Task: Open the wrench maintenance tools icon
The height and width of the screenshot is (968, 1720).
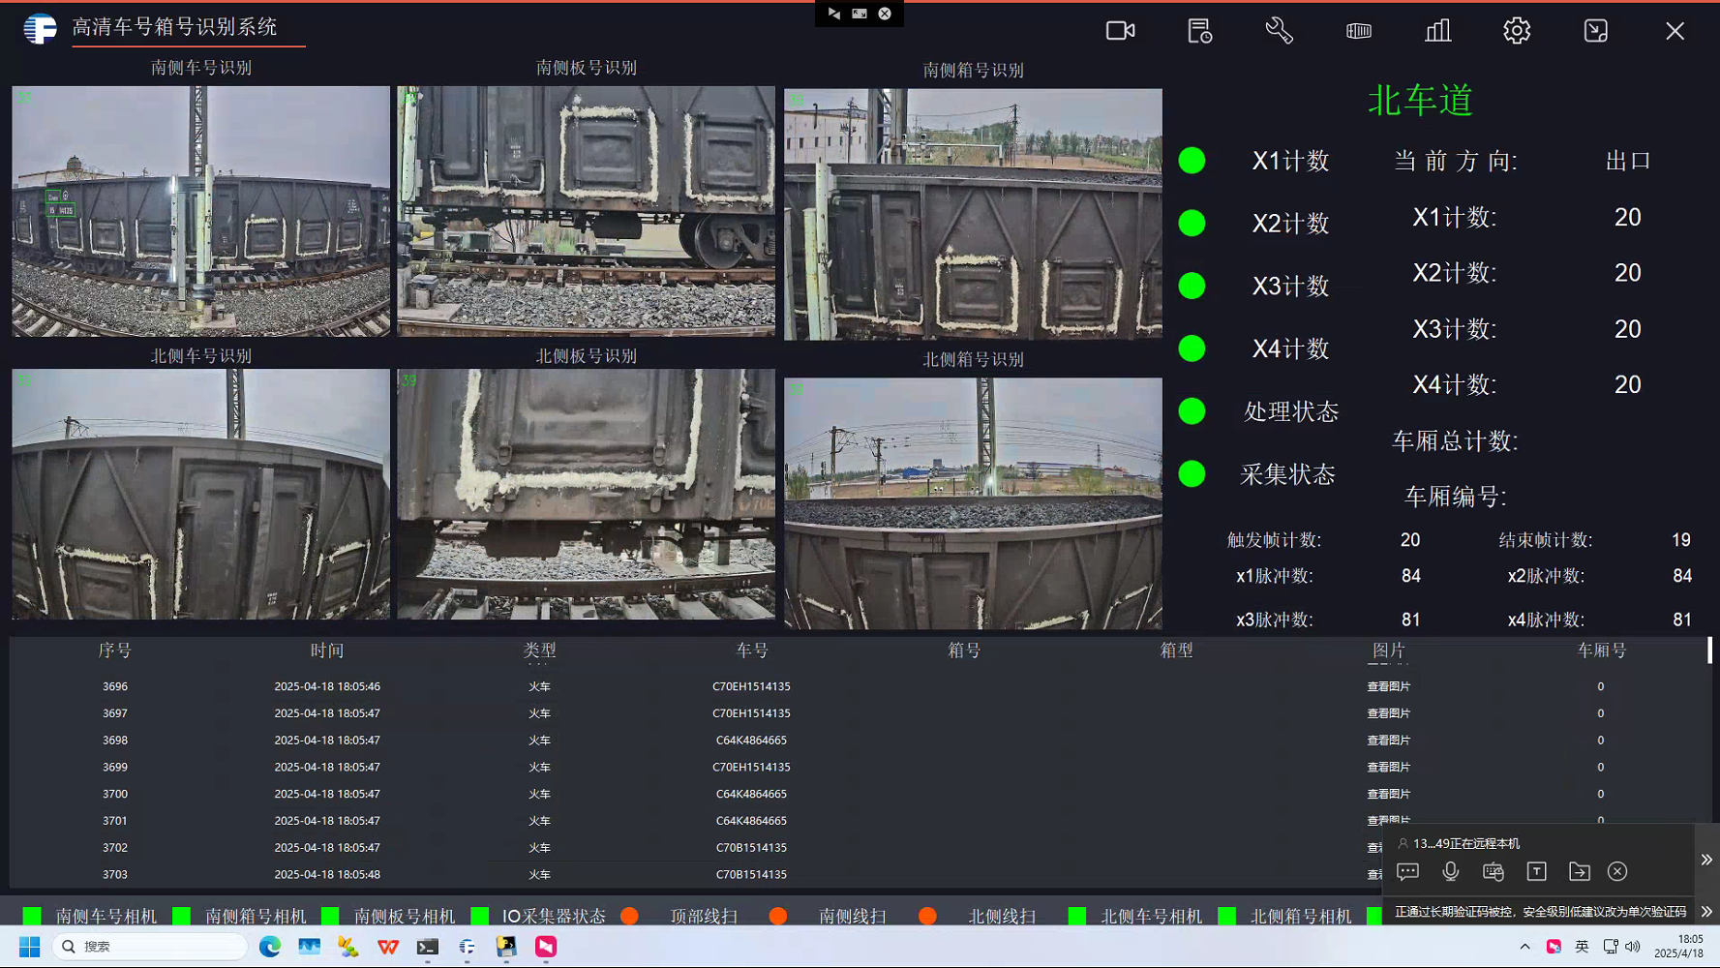Action: pos(1279,31)
